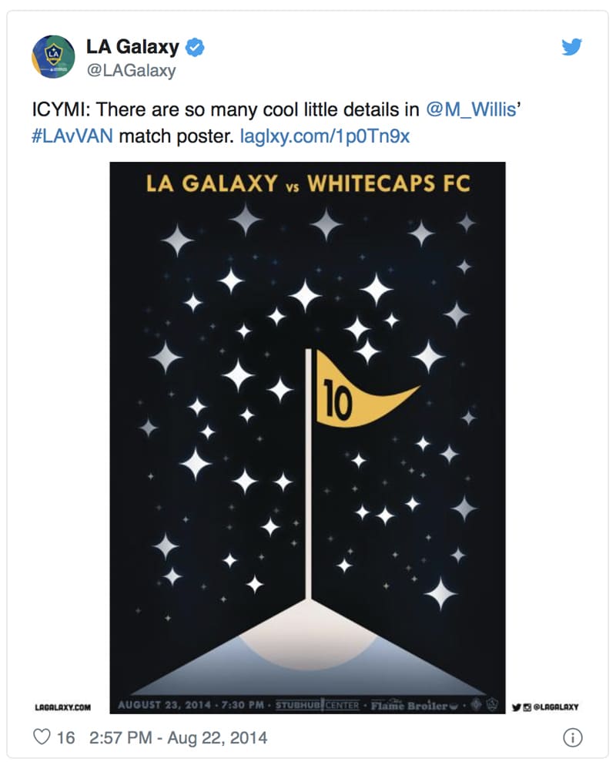This screenshot has width=616, height=762.
Task: Click the Flame Broiler sponsor logo
Action: (x=414, y=705)
